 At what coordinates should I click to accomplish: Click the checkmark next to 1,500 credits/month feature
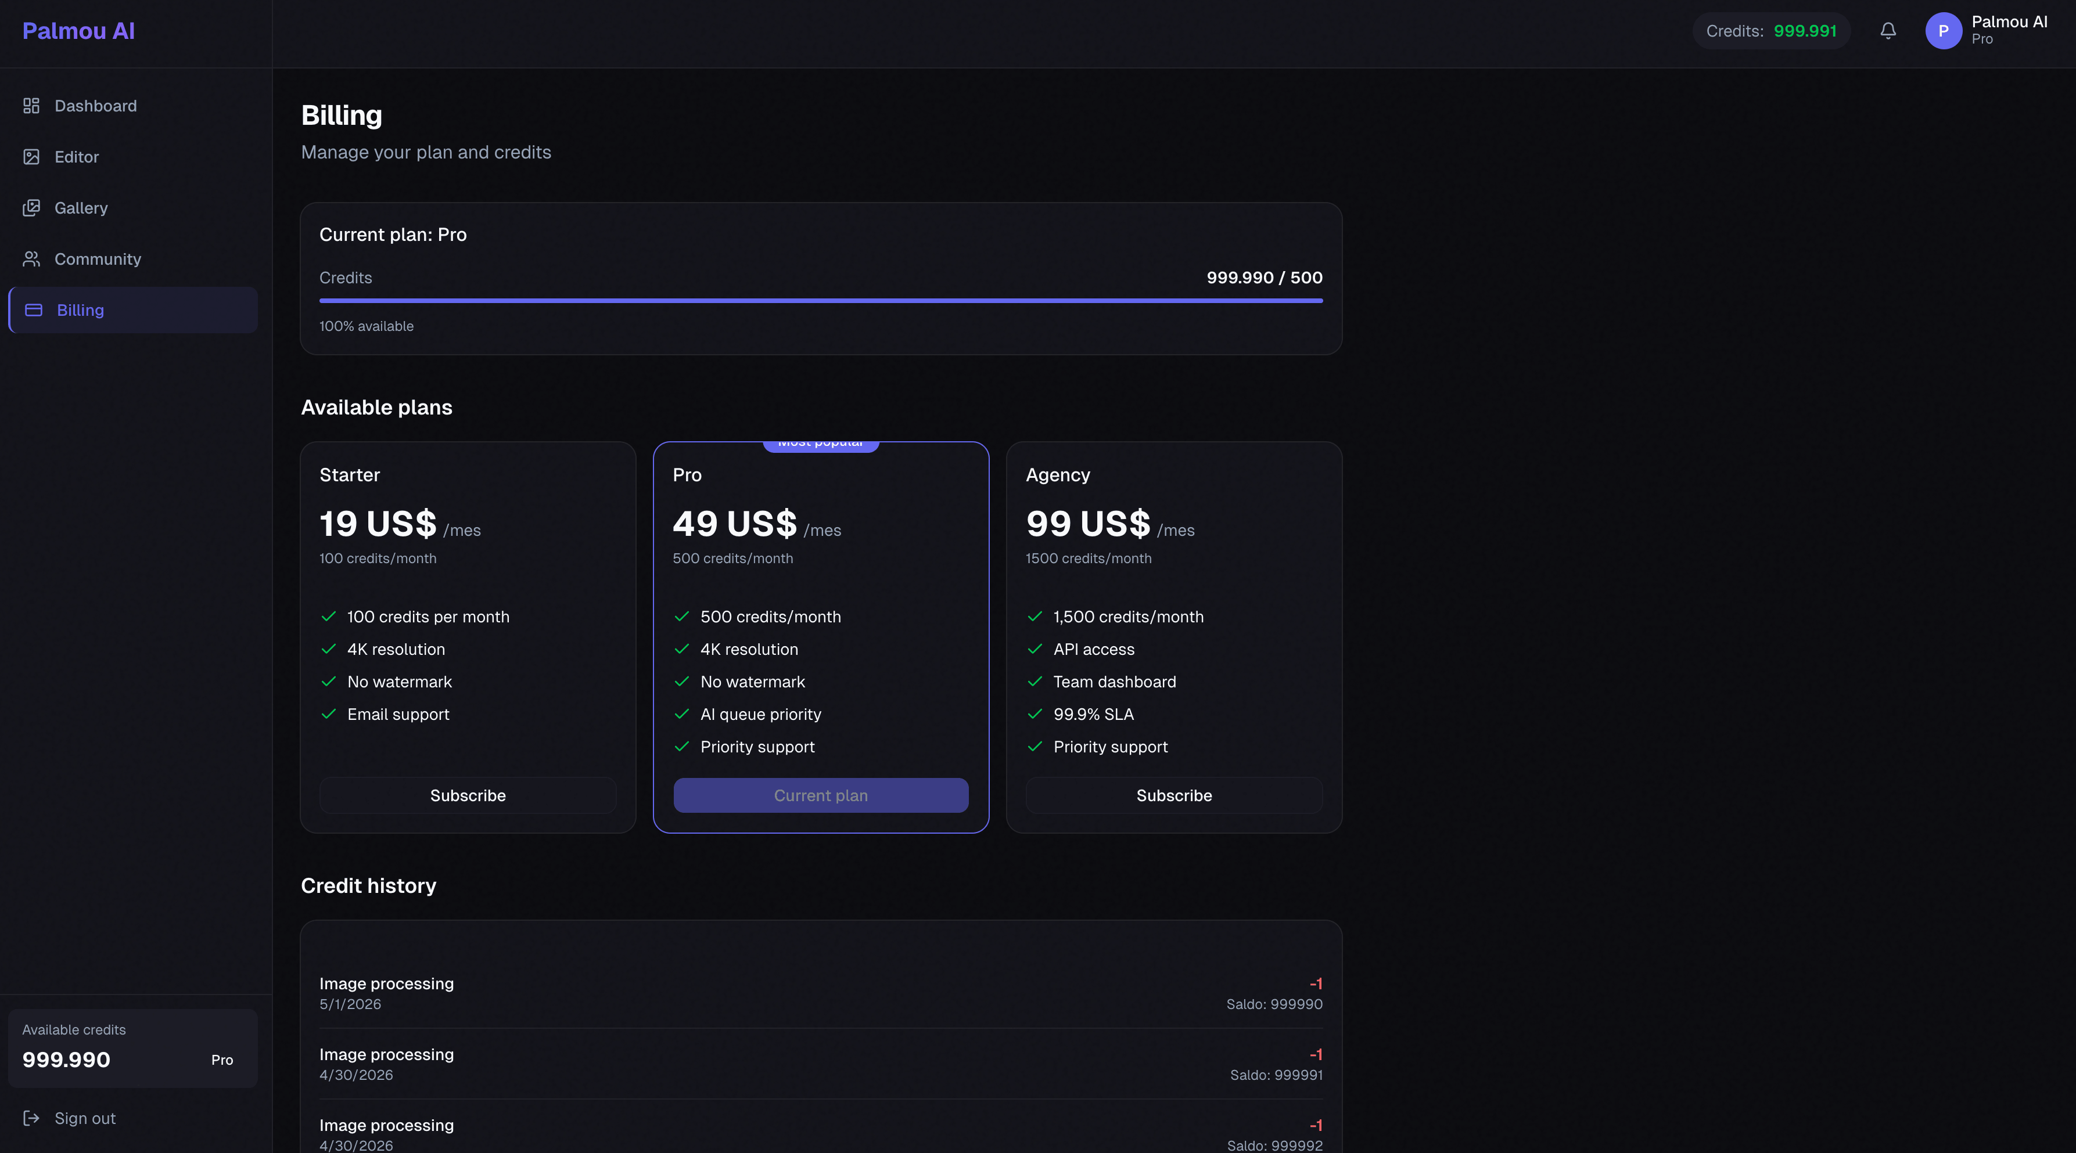[x=1035, y=617]
